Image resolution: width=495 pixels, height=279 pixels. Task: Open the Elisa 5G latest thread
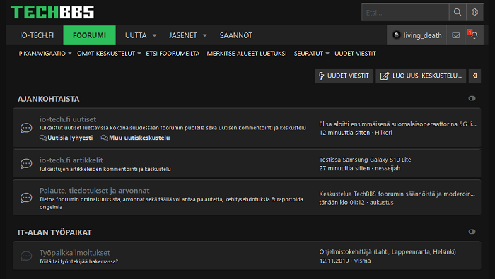click(397, 124)
